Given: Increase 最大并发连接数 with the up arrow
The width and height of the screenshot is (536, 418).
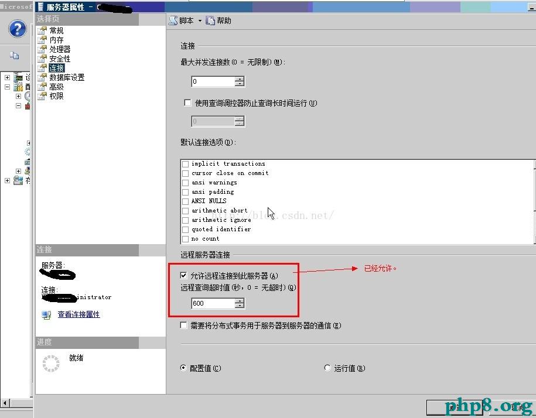Looking at the screenshot, I should pos(240,79).
